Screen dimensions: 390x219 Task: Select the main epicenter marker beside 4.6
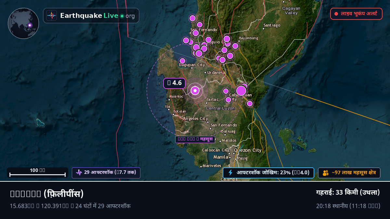(x=195, y=91)
